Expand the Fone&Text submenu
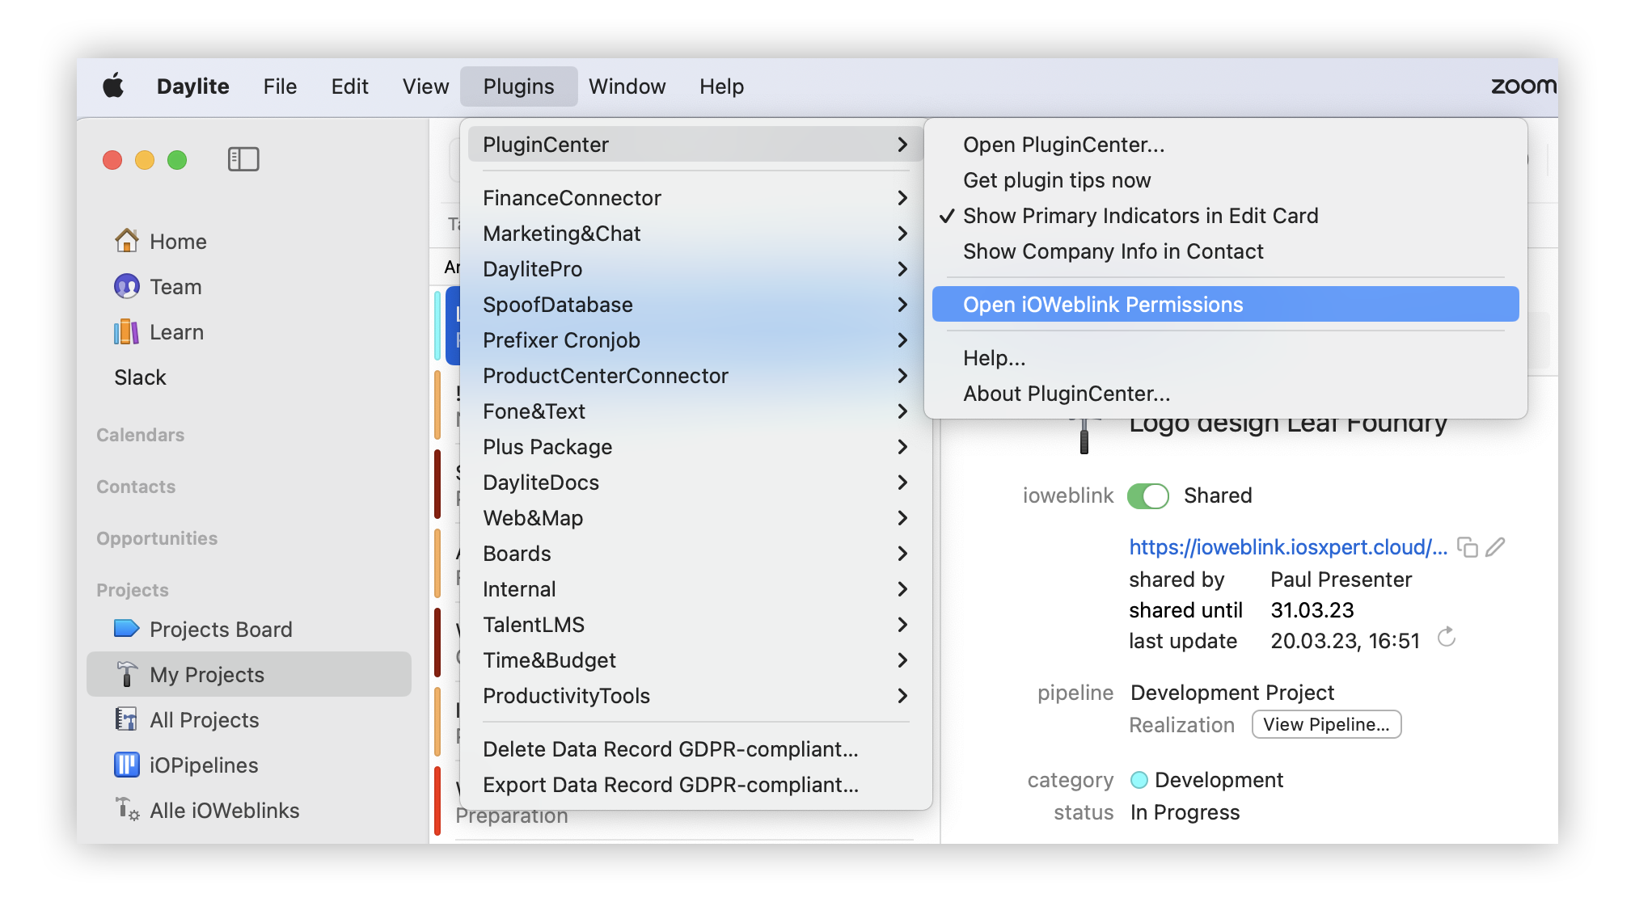 click(x=696, y=411)
